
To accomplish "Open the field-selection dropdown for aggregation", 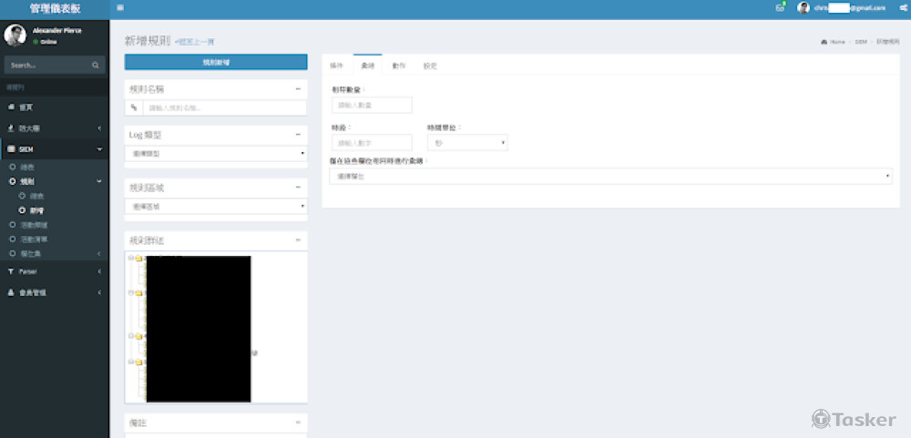I will coord(610,176).
